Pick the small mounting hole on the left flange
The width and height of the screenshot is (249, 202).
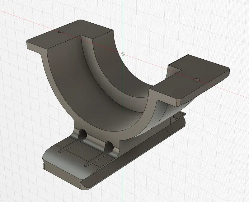click(x=60, y=32)
